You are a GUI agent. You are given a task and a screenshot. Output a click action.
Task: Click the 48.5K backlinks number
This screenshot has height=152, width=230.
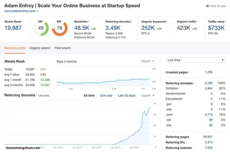click(81, 28)
